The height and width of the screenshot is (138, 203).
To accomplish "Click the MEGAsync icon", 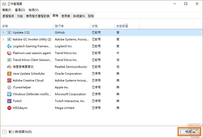I will pos(9,108).
